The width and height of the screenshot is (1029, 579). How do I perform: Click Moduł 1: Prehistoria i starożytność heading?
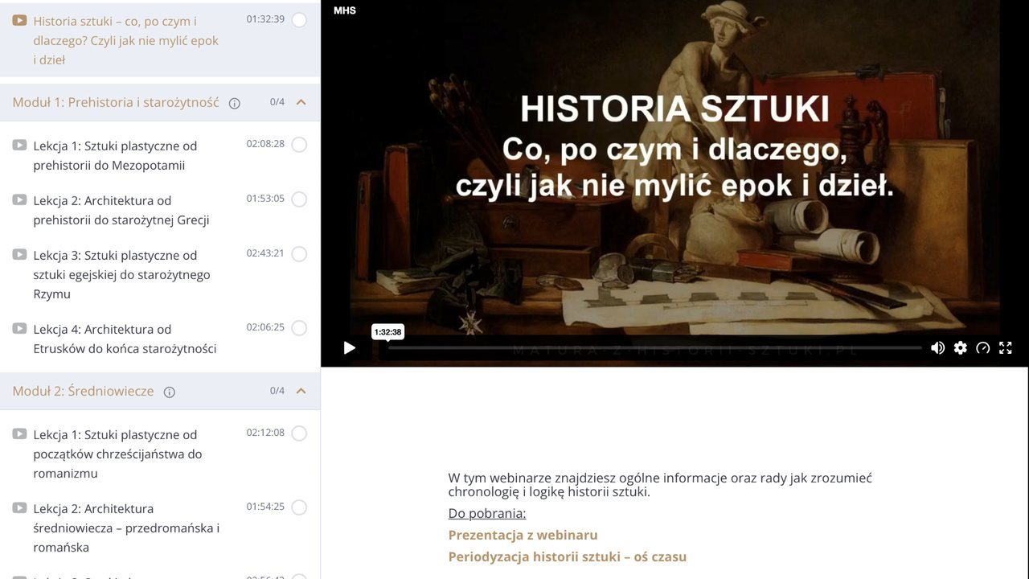(116, 102)
